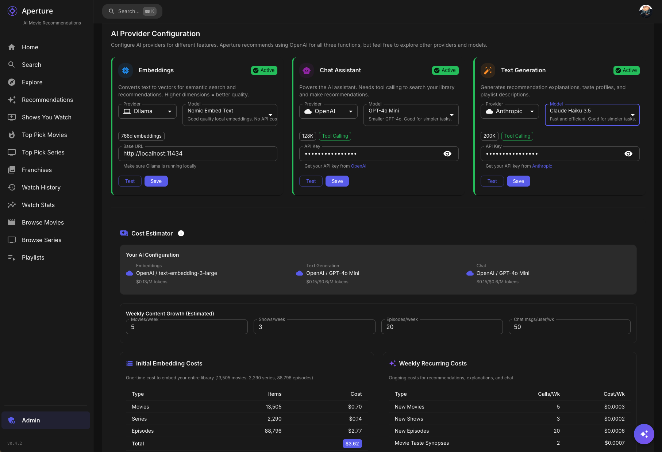Click the Cost Estimator info icon
The height and width of the screenshot is (452, 662).
[181, 233]
